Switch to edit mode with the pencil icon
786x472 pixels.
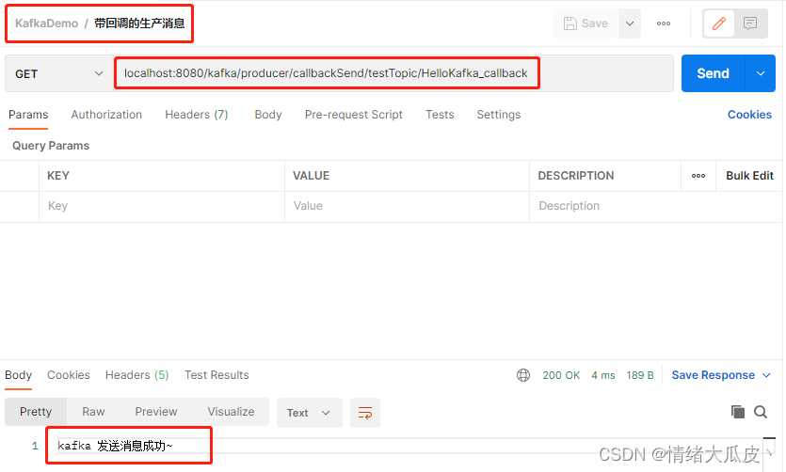tap(719, 24)
